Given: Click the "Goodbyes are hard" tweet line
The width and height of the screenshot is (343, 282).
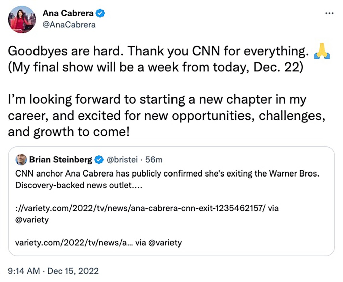Looking at the screenshot, I should pyautogui.click(x=157, y=52).
